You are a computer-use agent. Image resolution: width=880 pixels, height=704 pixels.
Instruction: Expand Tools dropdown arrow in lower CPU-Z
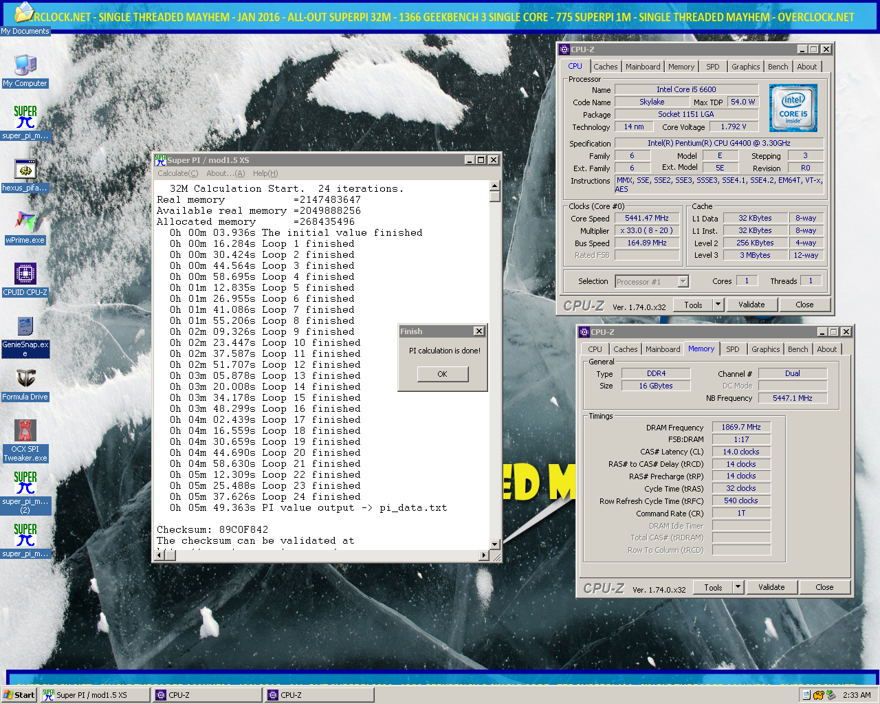click(738, 587)
